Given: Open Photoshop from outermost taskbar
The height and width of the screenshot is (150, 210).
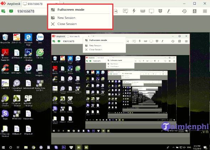Looking at the screenshot, I should point(64,147).
